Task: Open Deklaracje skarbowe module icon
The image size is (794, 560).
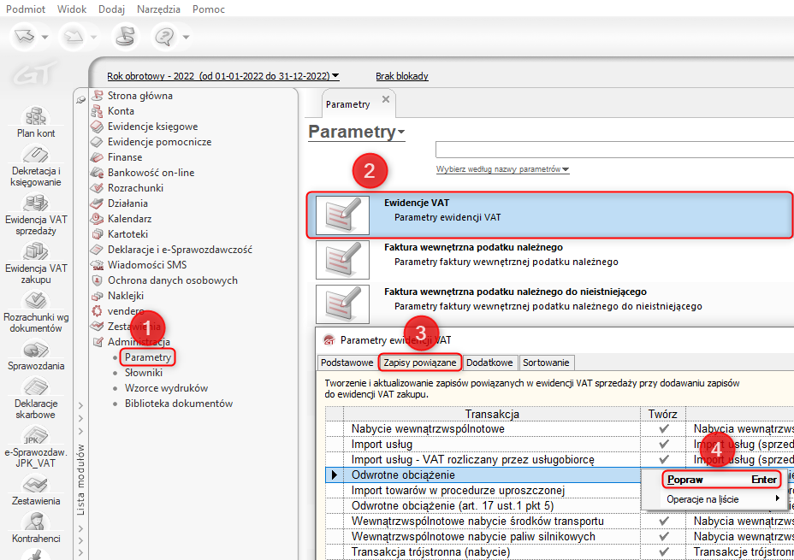Action: 35,387
